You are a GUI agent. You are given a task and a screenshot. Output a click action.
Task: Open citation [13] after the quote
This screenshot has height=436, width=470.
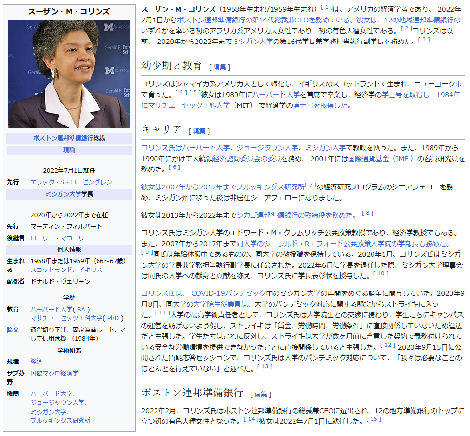tap(265, 367)
